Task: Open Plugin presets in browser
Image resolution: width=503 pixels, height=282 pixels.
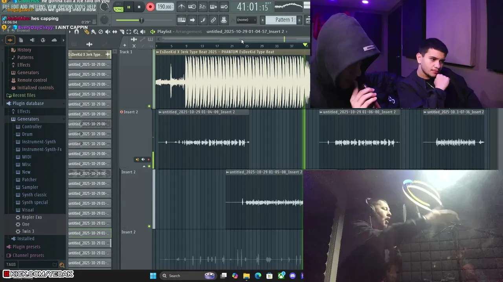Action: click(x=26, y=247)
